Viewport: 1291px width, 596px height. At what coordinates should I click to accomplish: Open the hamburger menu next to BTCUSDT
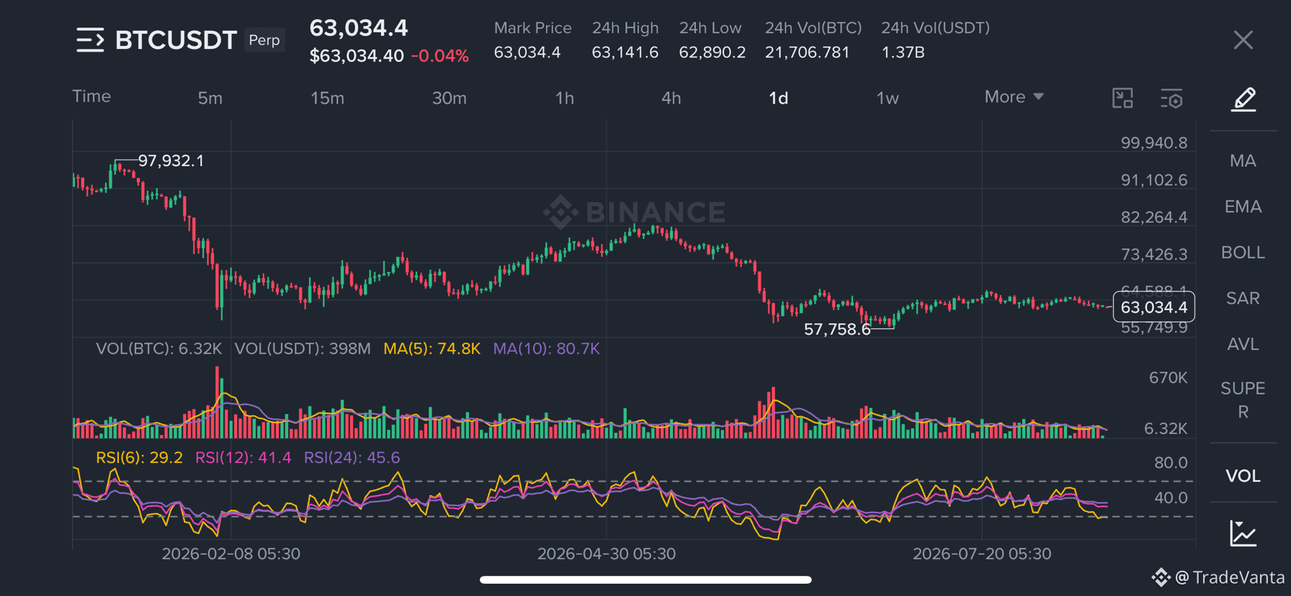[90, 40]
